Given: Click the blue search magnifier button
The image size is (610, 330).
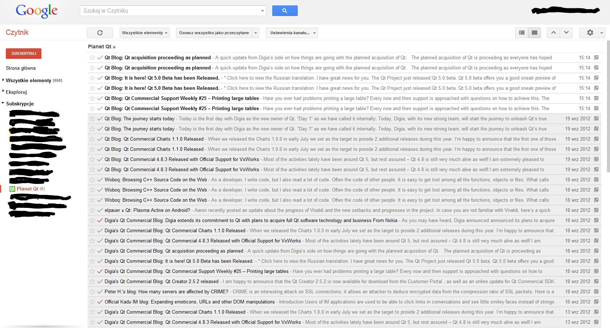Looking at the screenshot, I should coord(285,11).
